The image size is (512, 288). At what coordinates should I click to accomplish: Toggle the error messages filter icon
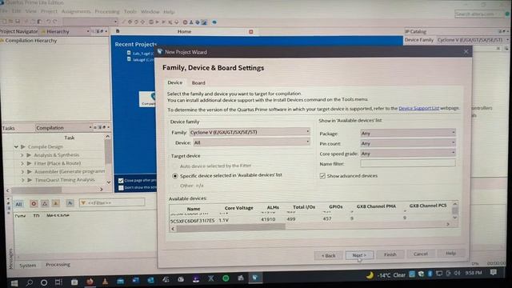click(x=34, y=204)
